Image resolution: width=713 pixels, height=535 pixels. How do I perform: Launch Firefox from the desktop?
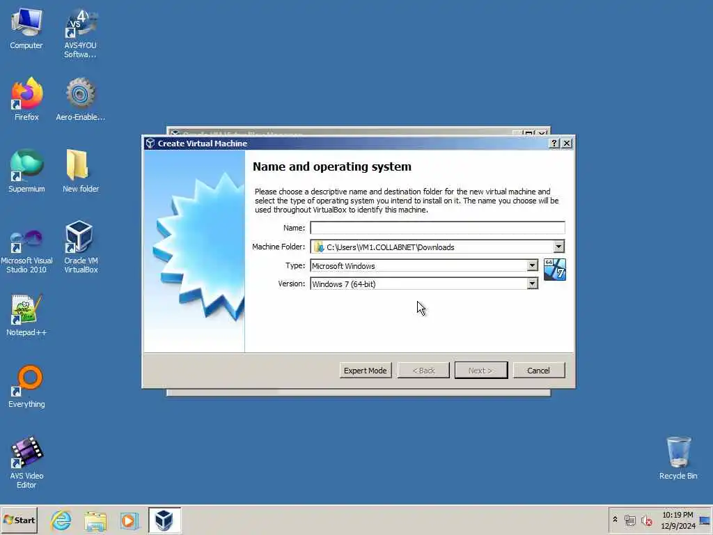pos(26,99)
